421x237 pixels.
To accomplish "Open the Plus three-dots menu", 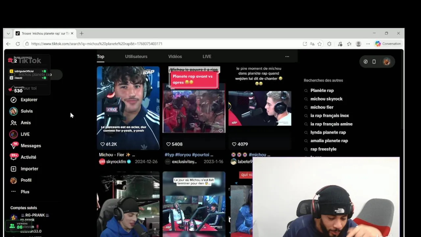I will tap(13, 192).
